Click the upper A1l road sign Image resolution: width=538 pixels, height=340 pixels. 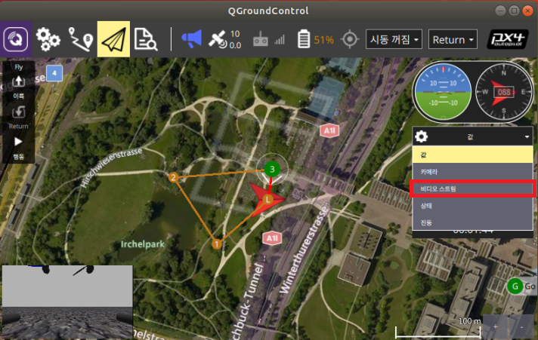(x=329, y=130)
